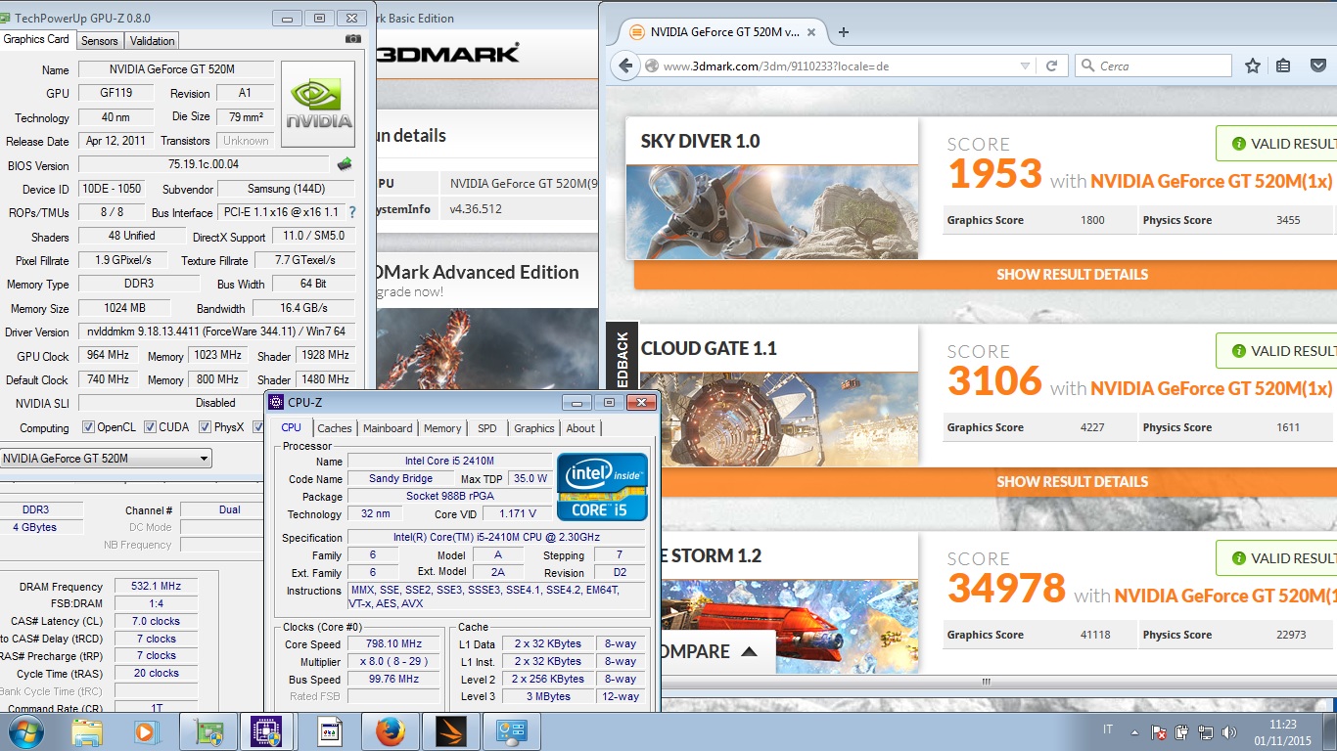Image resolution: width=1337 pixels, height=751 pixels.
Task: Click the IT language indicator in taskbar
Action: [x=1108, y=729]
